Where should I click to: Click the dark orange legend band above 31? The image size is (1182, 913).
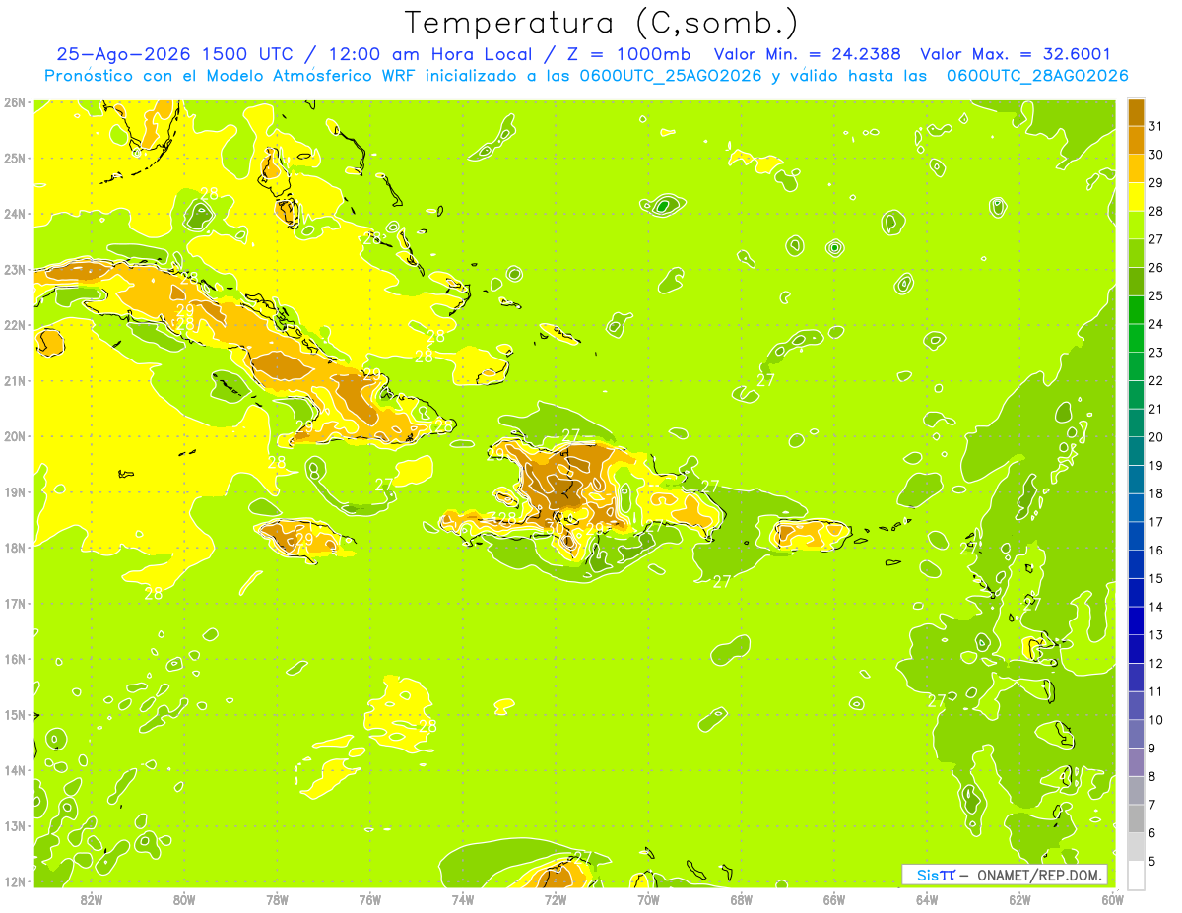pos(1136,113)
